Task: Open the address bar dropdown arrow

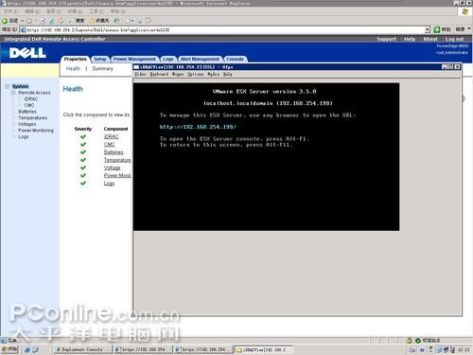Action: [x=428, y=29]
